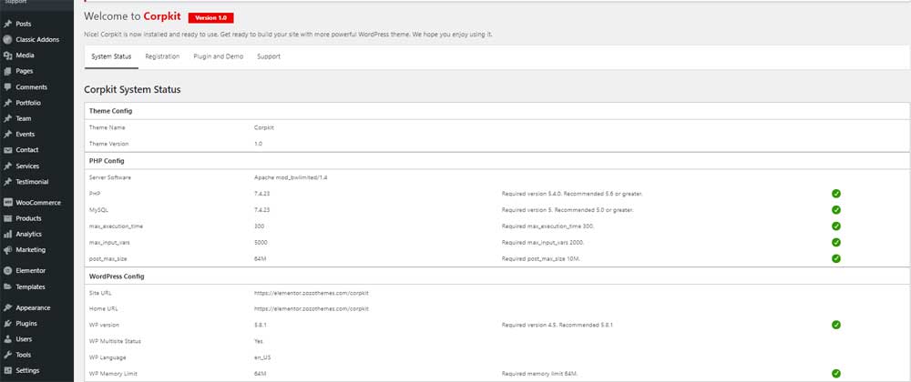This screenshot has height=382, width=911.
Task: Click the Version 1.0 red badge
Action: [x=210, y=17]
